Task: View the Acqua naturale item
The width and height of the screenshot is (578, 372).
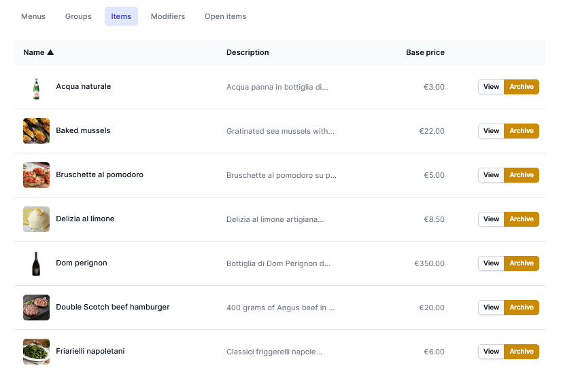Action: [x=491, y=87]
